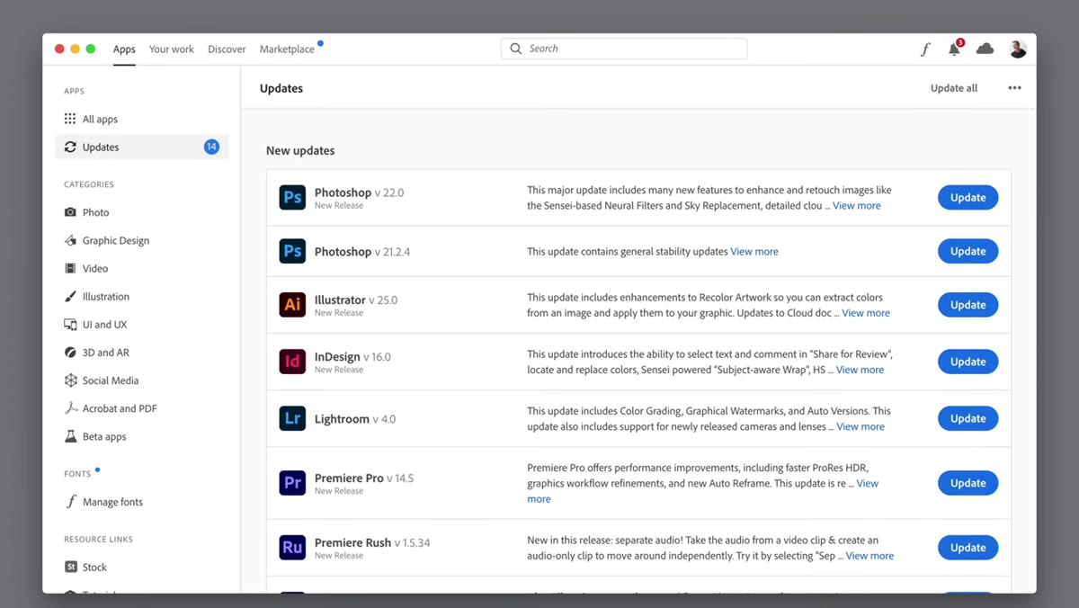The image size is (1079, 608).
Task: Select All apps in the sidebar
Action: (142, 119)
